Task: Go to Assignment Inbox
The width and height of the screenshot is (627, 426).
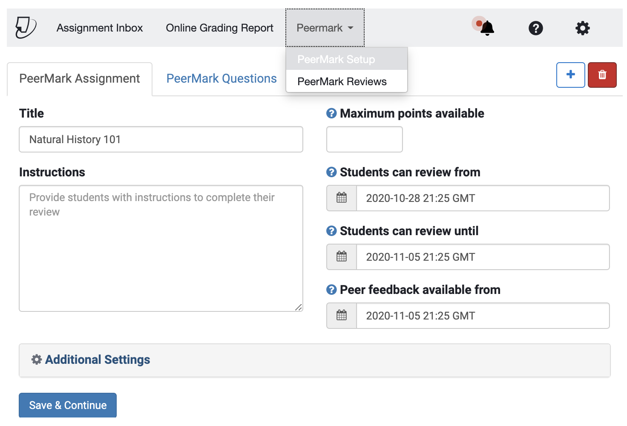Action: pos(100,28)
